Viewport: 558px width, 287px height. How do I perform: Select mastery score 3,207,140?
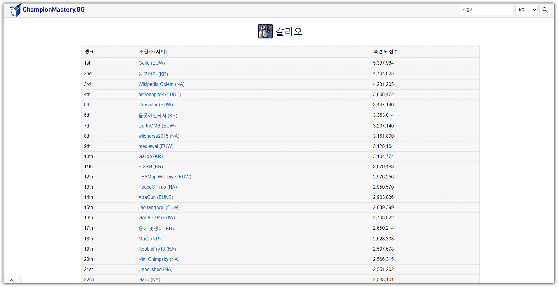(x=383, y=126)
